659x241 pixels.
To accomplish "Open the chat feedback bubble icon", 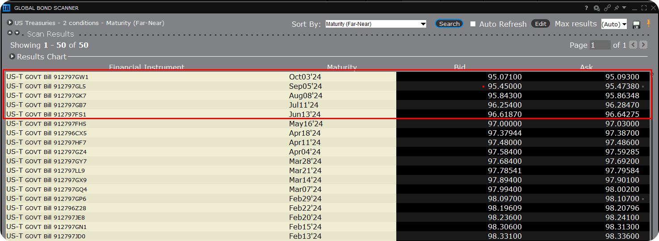I will [x=596, y=8].
